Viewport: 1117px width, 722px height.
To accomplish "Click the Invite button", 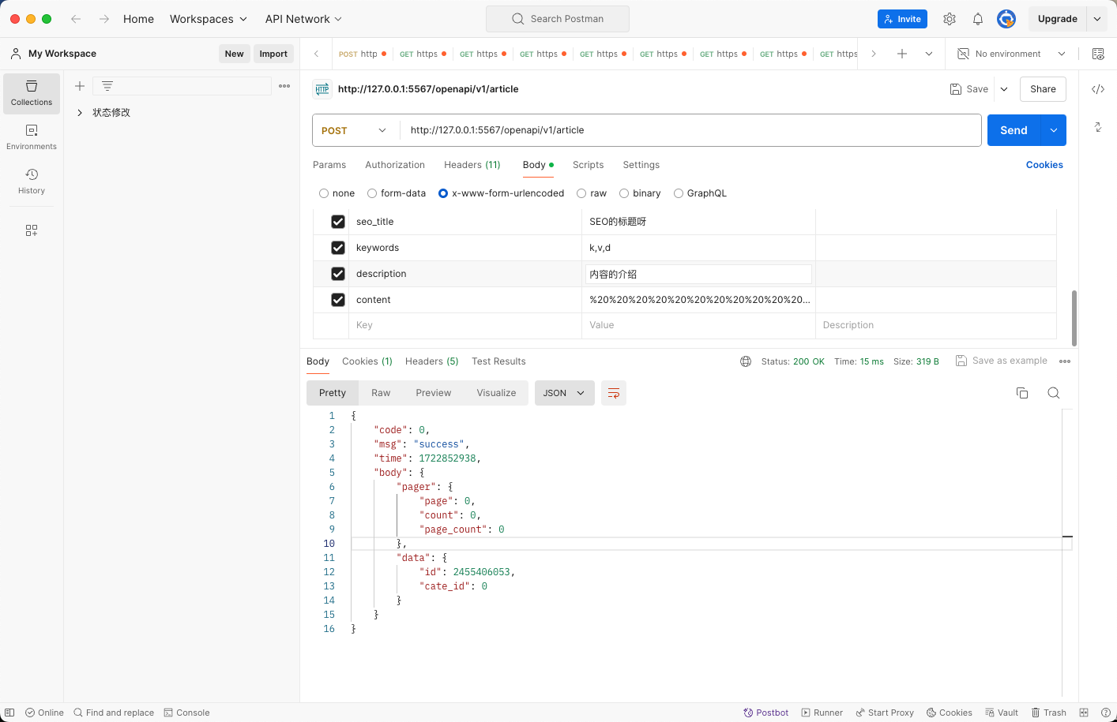I will click(902, 19).
